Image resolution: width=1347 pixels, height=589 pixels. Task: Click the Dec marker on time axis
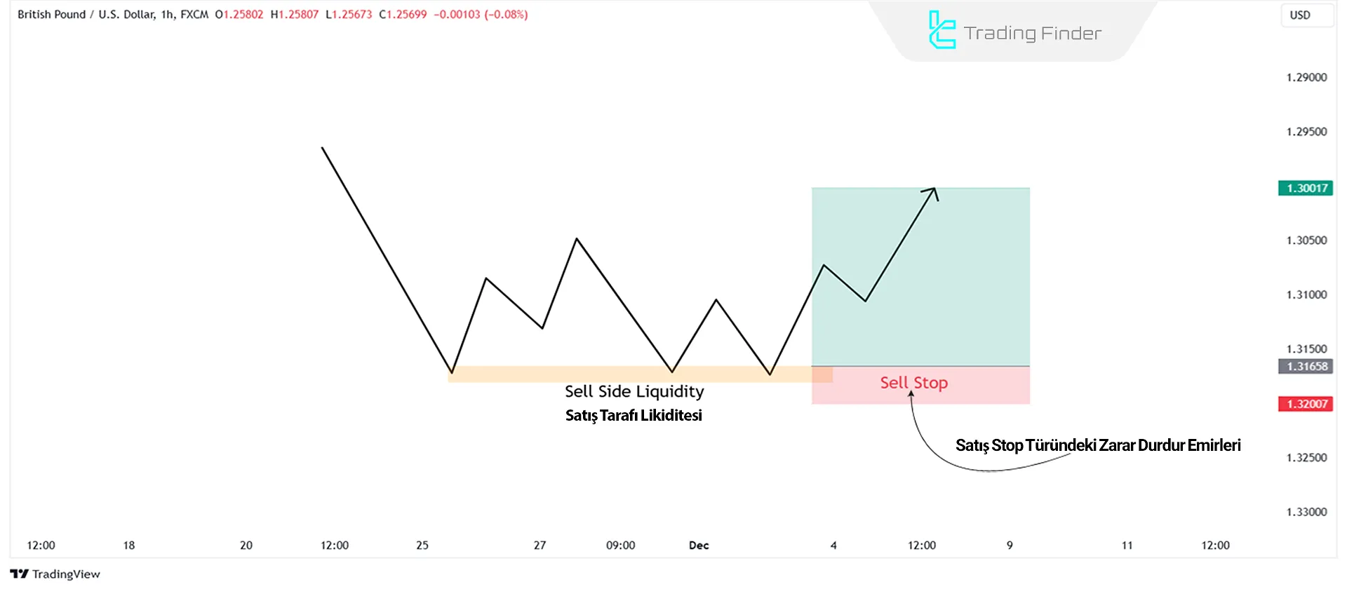699,546
